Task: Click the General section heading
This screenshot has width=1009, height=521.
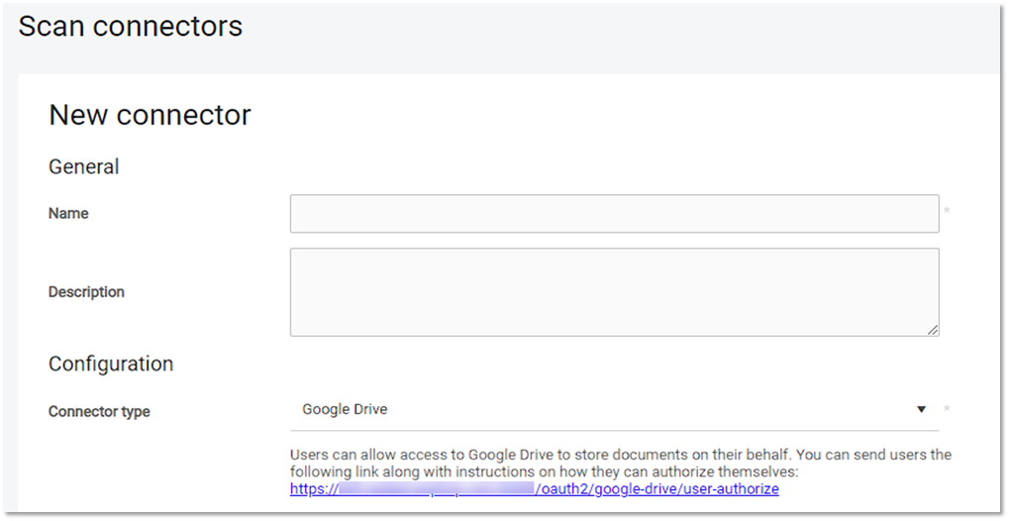Action: coord(84,166)
